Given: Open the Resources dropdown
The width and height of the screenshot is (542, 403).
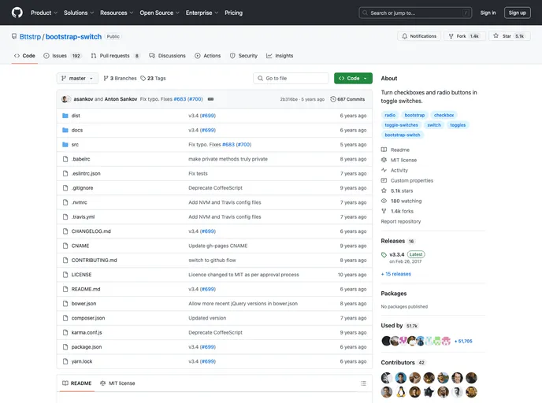Looking at the screenshot, I should (117, 13).
